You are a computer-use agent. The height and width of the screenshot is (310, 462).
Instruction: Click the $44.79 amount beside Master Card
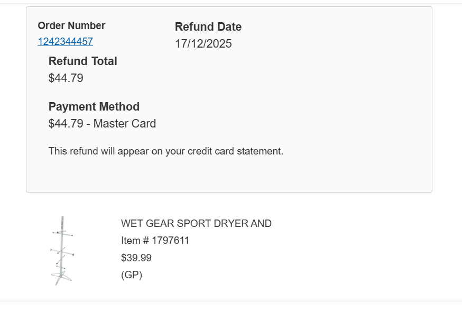[x=66, y=124]
